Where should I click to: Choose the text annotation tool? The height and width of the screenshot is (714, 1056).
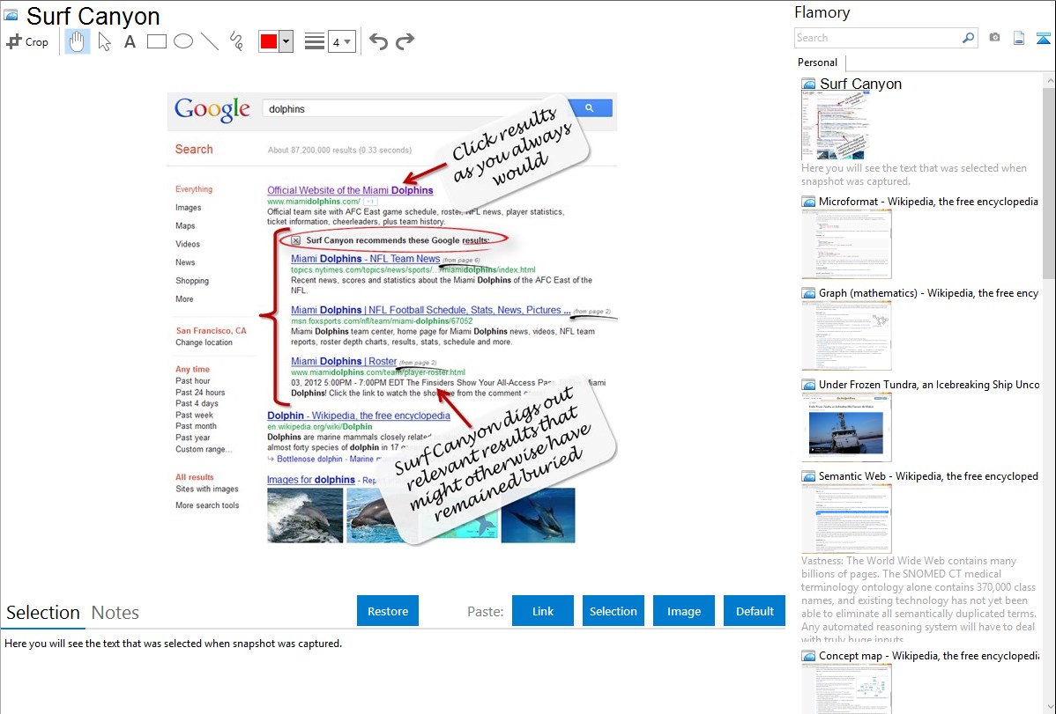pyautogui.click(x=130, y=41)
